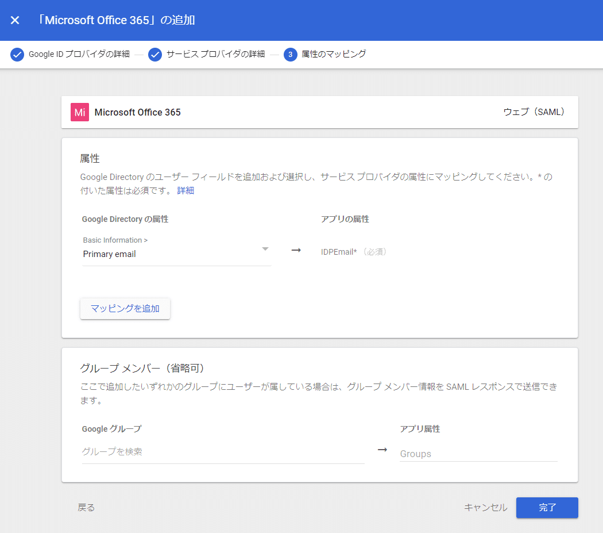The height and width of the screenshot is (533, 603).
Task: Close the Microsoft Office 365 add dialog
Action: click(14, 20)
